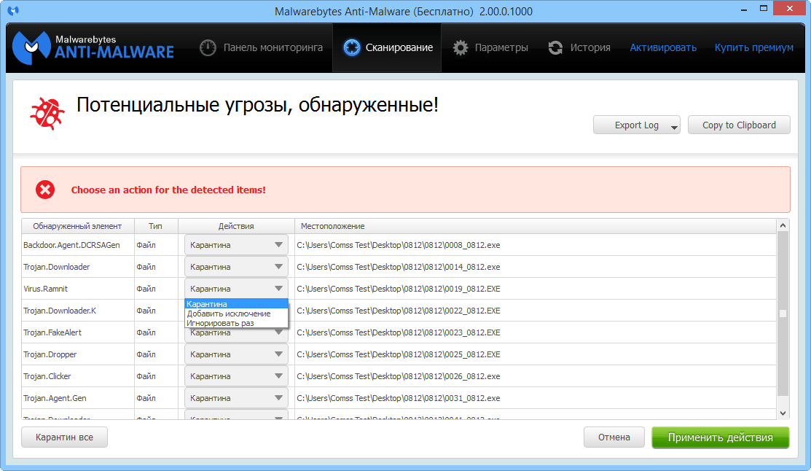This screenshot has width=811, height=471.
Task: Open Параметры using the gear icon
Action: pyautogui.click(x=461, y=47)
